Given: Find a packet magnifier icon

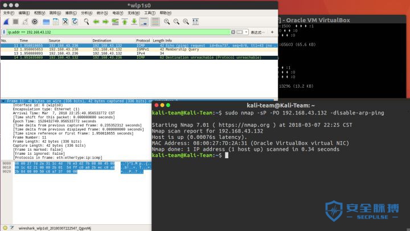Looking at the screenshot, I should pos(87,22).
